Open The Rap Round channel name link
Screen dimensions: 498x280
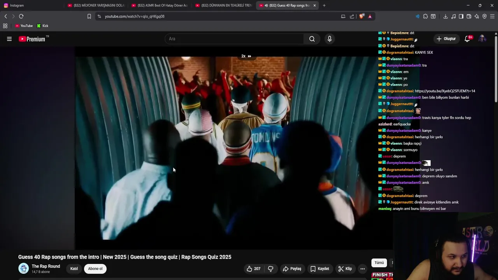click(x=46, y=266)
